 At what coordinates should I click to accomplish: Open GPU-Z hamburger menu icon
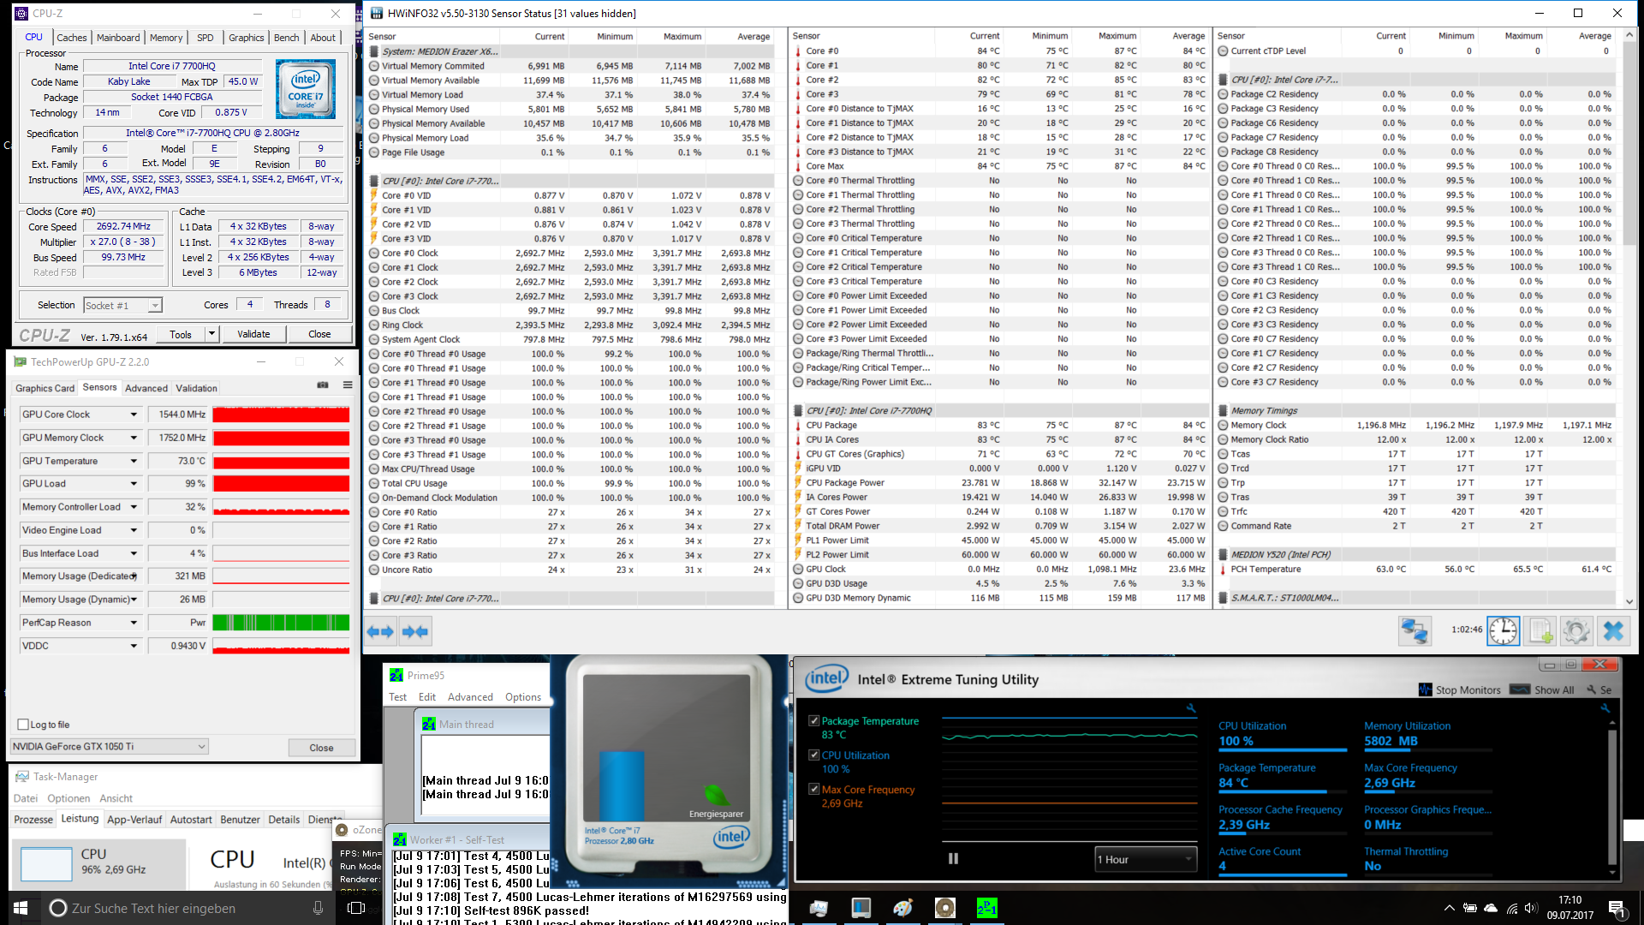(x=348, y=385)
